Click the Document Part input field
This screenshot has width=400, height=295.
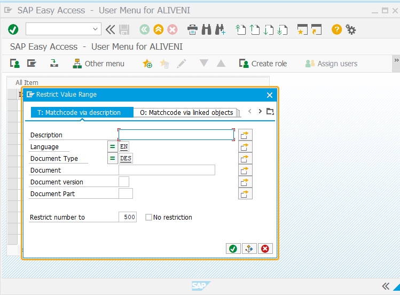click(x=126, y=193)
